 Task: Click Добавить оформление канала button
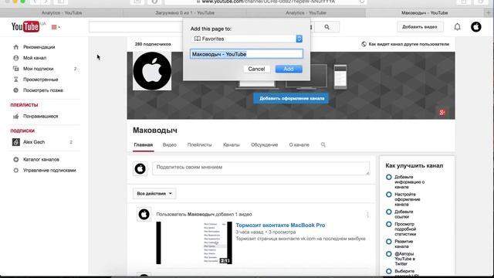tap(291, 98)
